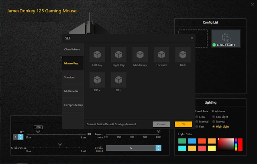257x164 pixels.
Task: Click the 500 report rate label
Action: [145, 137]
